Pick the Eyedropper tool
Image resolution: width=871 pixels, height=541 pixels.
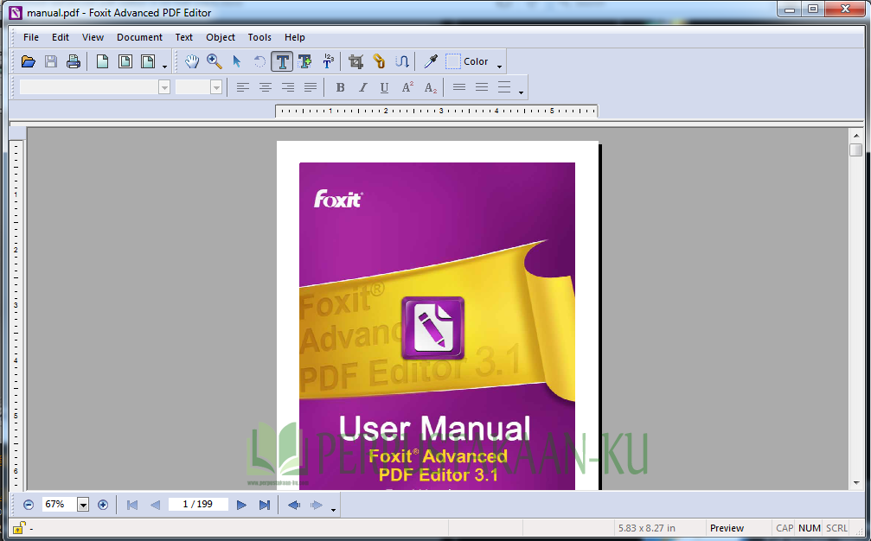point(430,61)
